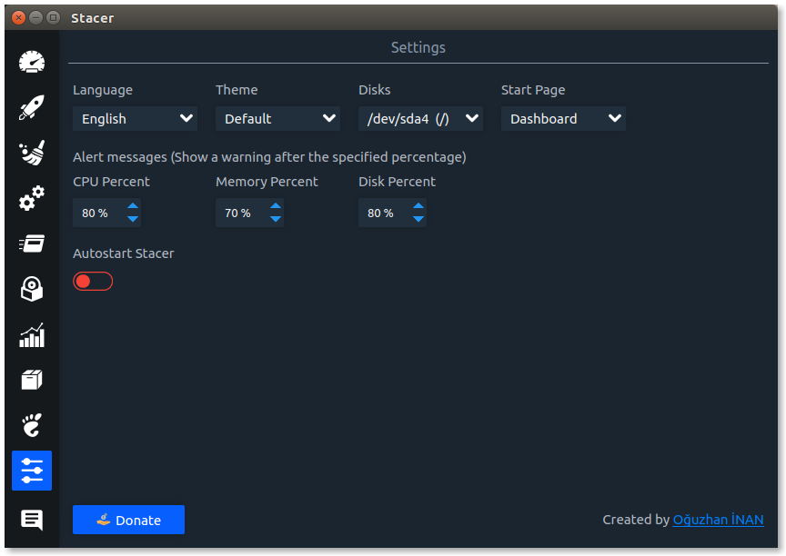Open Resources chart icon

point(32,335)
